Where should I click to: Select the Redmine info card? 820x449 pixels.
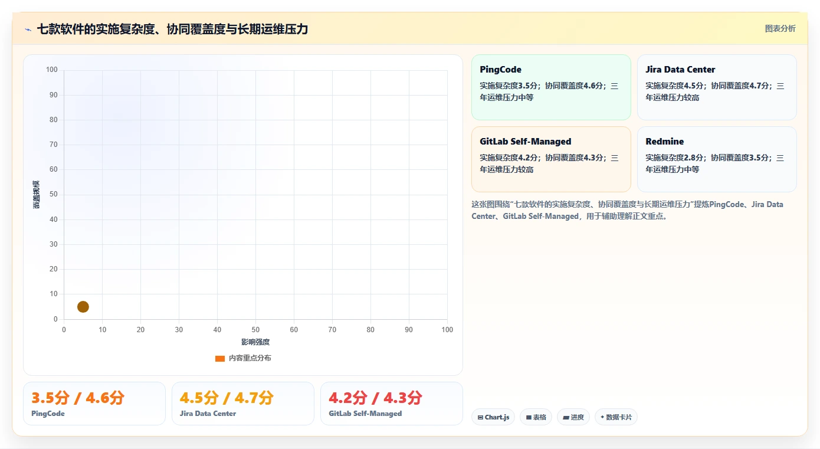point(717,159)
